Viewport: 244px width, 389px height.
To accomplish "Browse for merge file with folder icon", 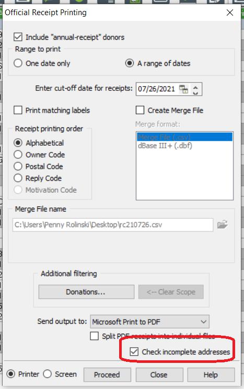I will coord(223,225).
